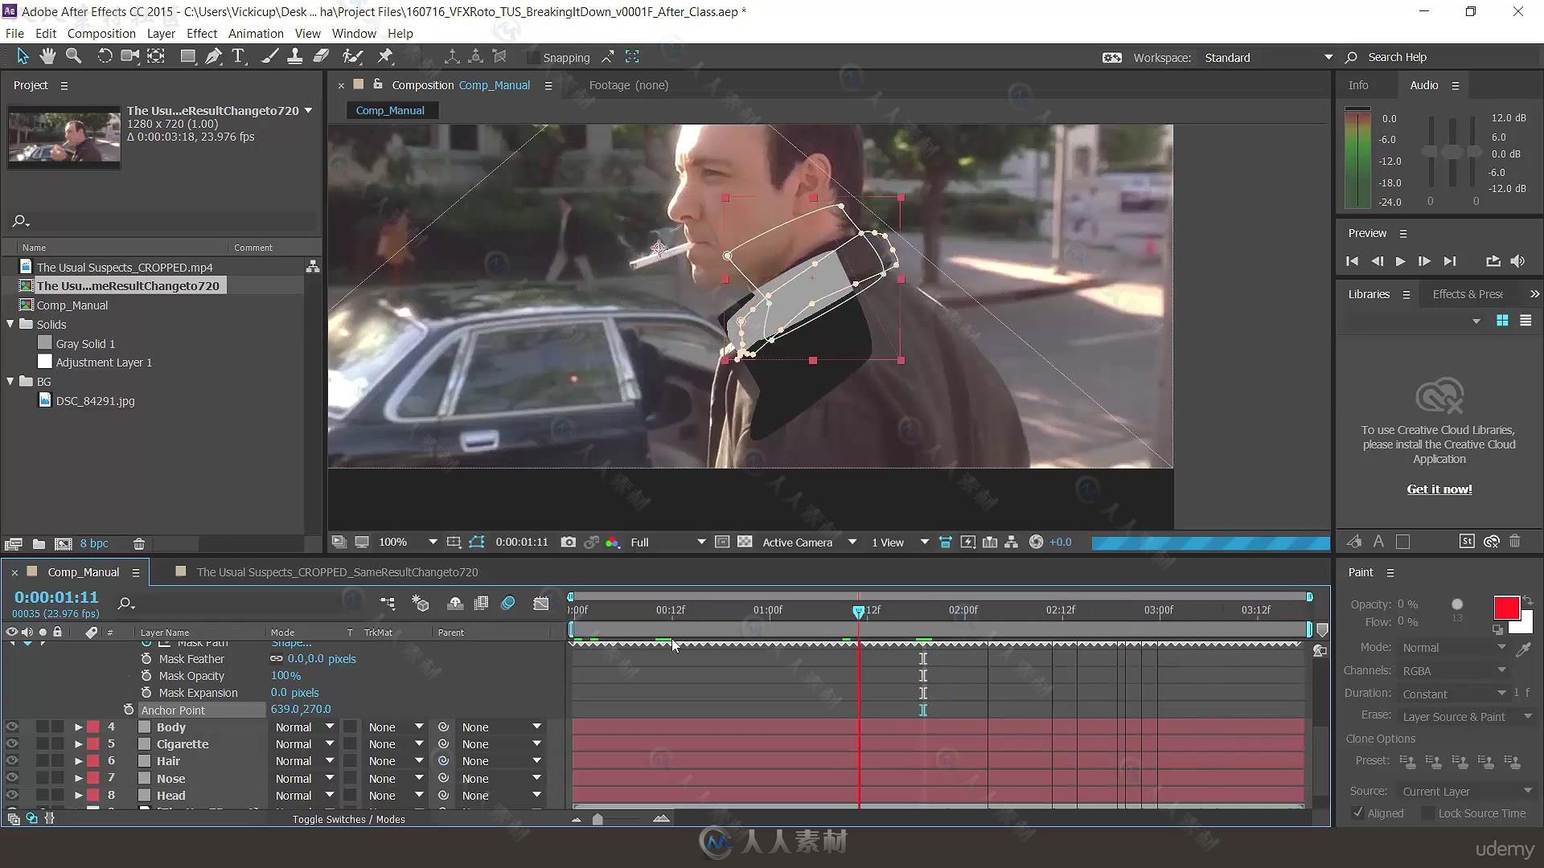Hide the Cigarette layer eye toggle
1544x868 pixels.
tap(11, 744)
